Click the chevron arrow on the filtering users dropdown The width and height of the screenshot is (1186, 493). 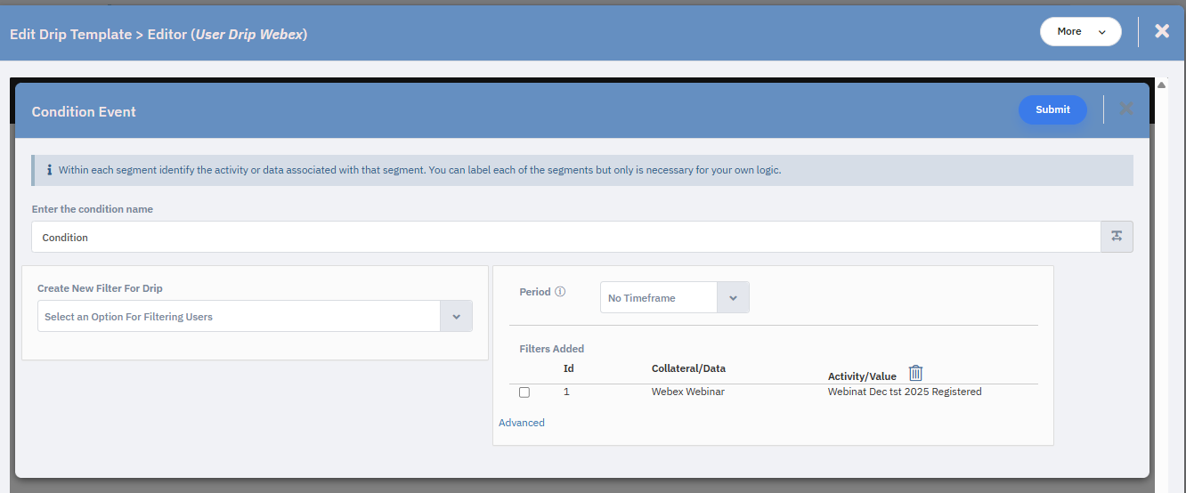click(x=456, y=317)
